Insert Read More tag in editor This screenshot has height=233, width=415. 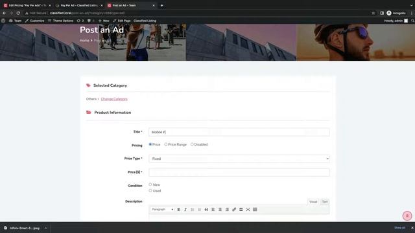tap(241, 210)
